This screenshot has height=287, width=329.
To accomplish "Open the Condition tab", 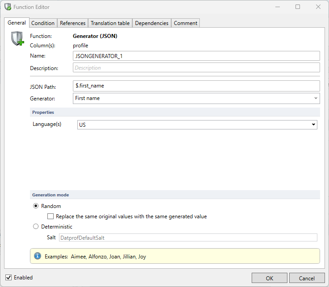I will [x=43, y=23].
